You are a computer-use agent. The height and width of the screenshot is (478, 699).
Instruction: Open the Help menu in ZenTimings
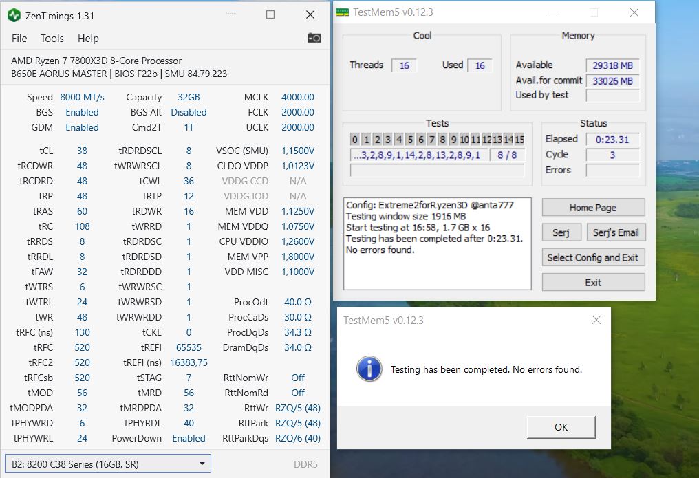coord(88,39)
